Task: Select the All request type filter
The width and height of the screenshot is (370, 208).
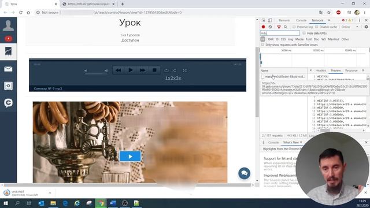Action: (x=262, y=39)
